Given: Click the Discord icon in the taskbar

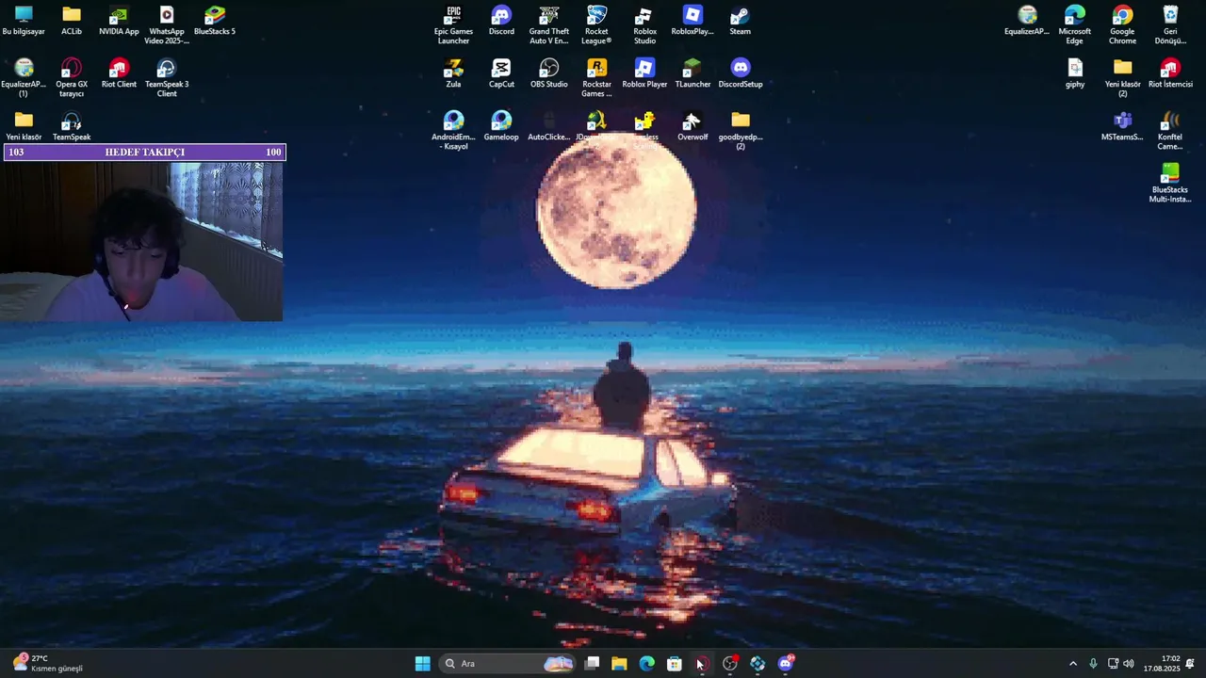Looking at the screenshot, I should tap(786, 664).
